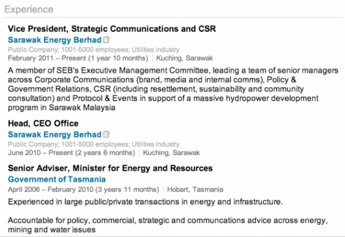345x237 pixels.
Task: Click Kuching, Sarawak location in Head, CEO Office entry
Action: point(172,153)
